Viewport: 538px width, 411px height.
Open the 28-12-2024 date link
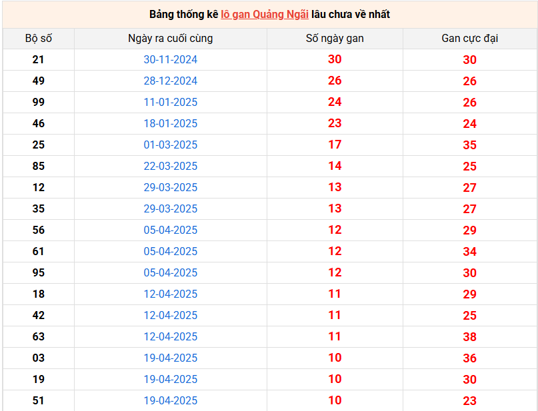pyautogui.click(x=171, y=81)
